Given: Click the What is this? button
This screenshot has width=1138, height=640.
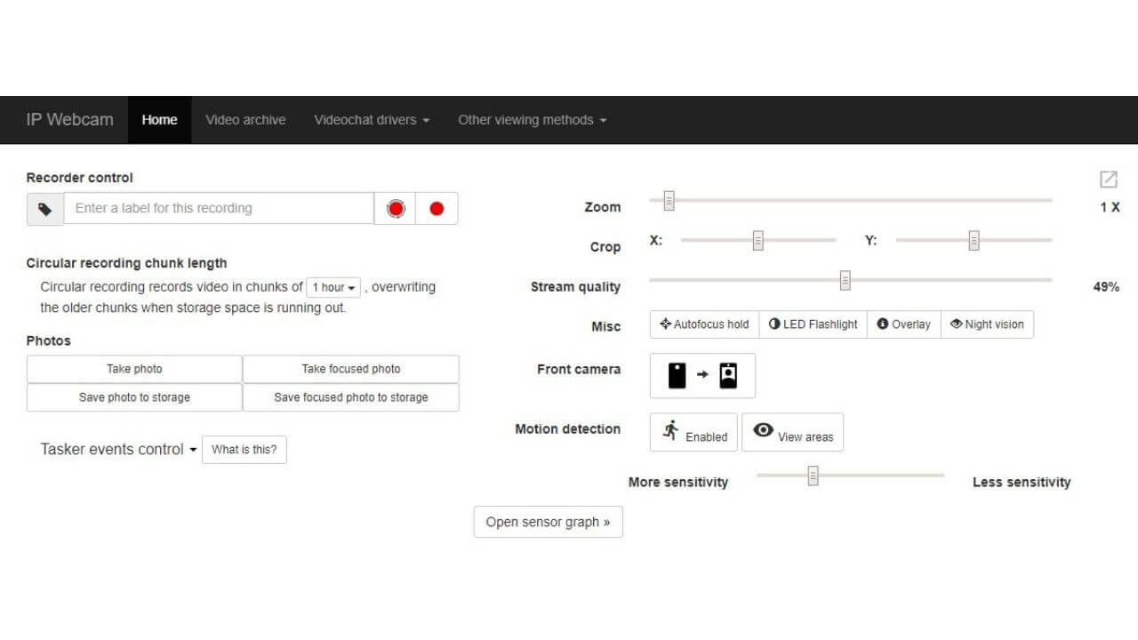Looking at the screenshot, I should 244,450.
